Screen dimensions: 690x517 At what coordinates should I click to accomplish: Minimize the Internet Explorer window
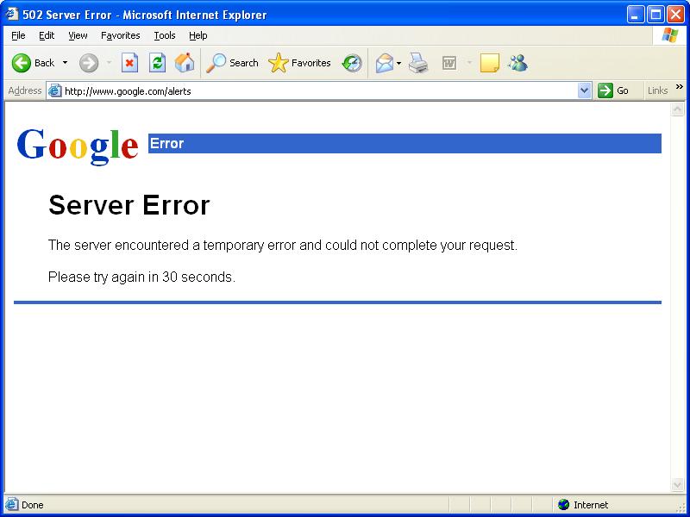coord(635,15)
